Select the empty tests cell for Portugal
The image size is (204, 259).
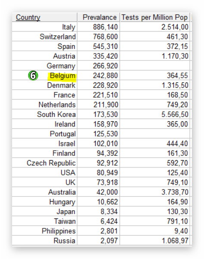click(155, 134)
